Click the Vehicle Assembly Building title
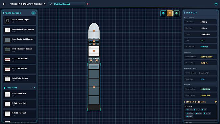The height and width of the screenshot is (124, 220). point(28,4)
